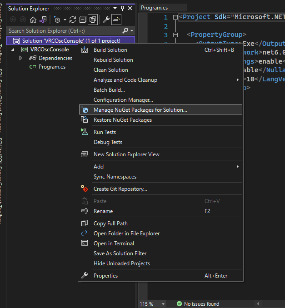Screen dimensions: 285x308
Task: Collapse the Project element on line 1
Action: coord(175,17)
